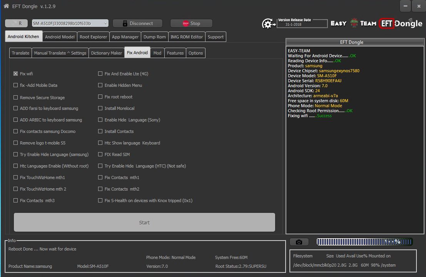Open the Dump Rom tab
Image resolution: width=426 pixels, height=277 pixels.
[155, 37]
